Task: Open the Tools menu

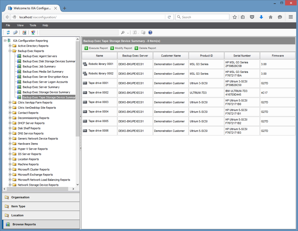Action: pos(33,25)
